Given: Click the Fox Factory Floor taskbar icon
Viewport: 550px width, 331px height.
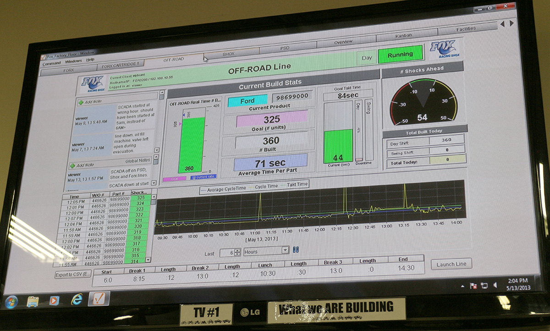Looking at the screenshot, I should pyautogui.click(x=99, y=299).
